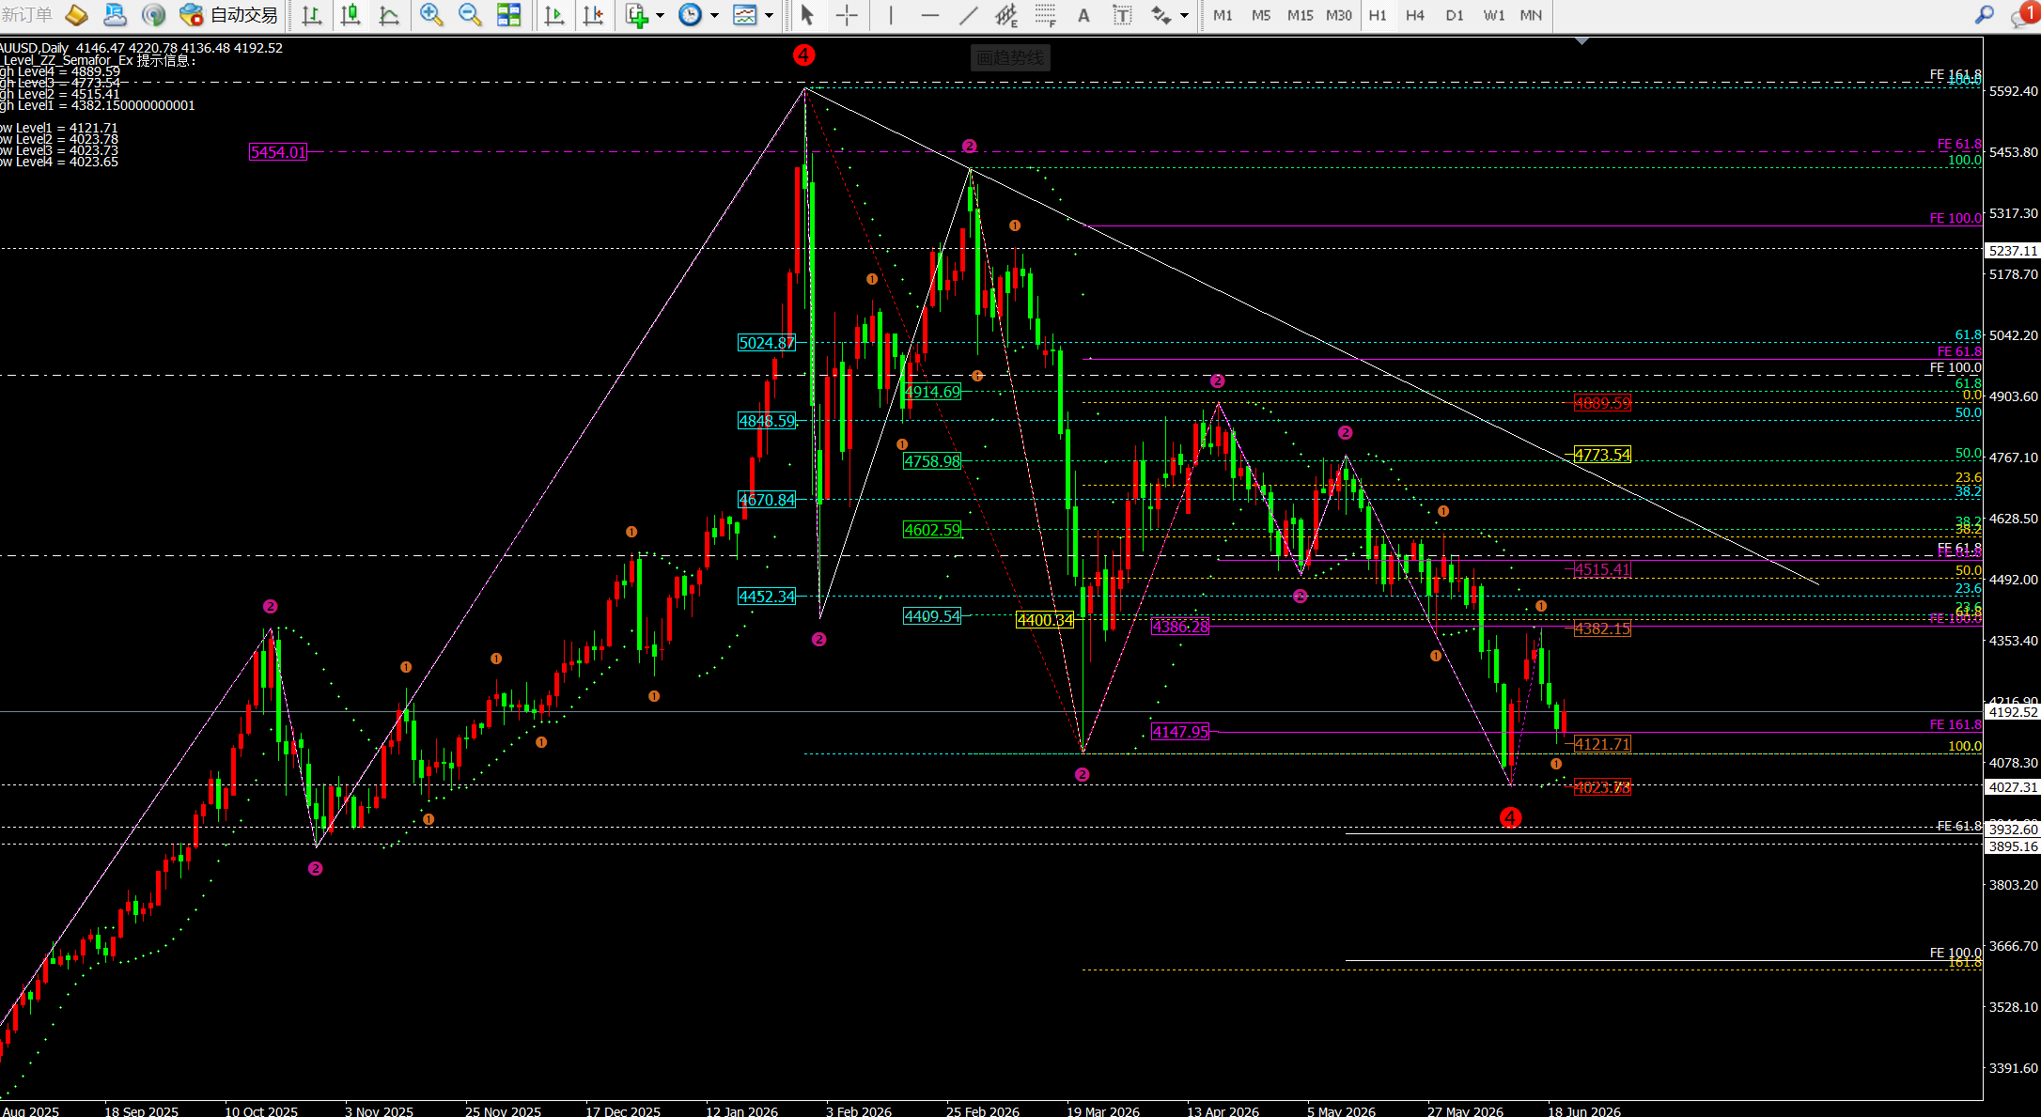
Task: Zoom in on the chart
Action: coord(431,15)
